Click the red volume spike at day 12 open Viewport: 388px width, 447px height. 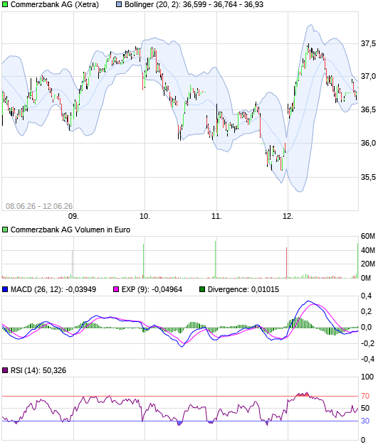(287, 263)
